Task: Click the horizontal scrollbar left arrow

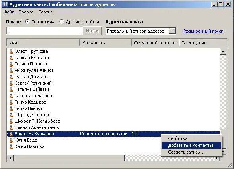Action: click(10, 158)
